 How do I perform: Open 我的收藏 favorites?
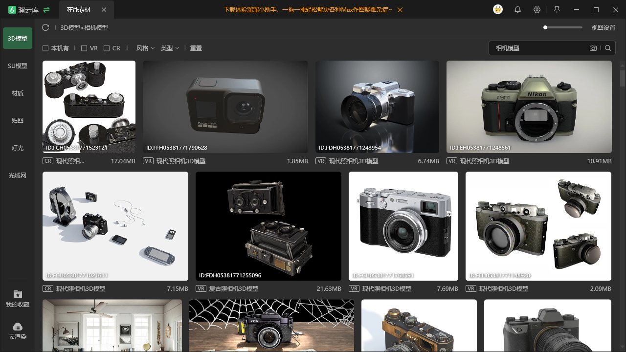(x=18, y=299)
